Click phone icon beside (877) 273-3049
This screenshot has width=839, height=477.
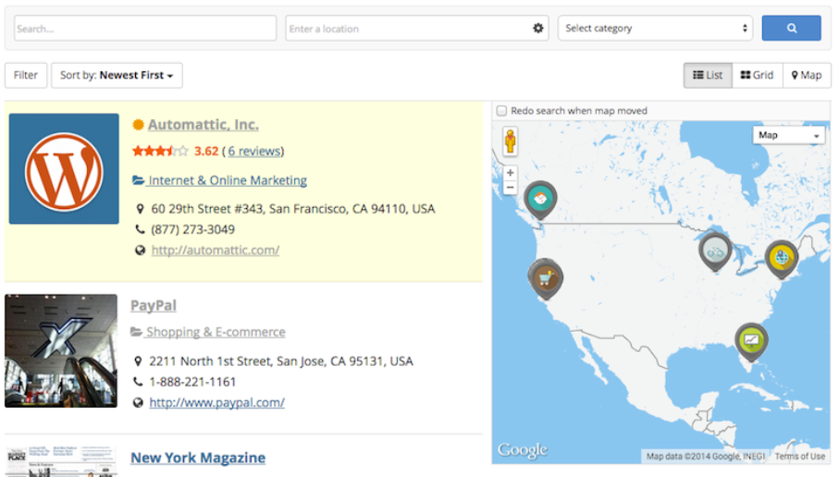[x=141, y=229]
